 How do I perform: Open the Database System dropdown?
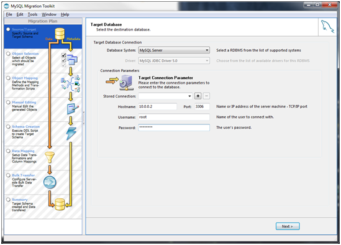174,50
